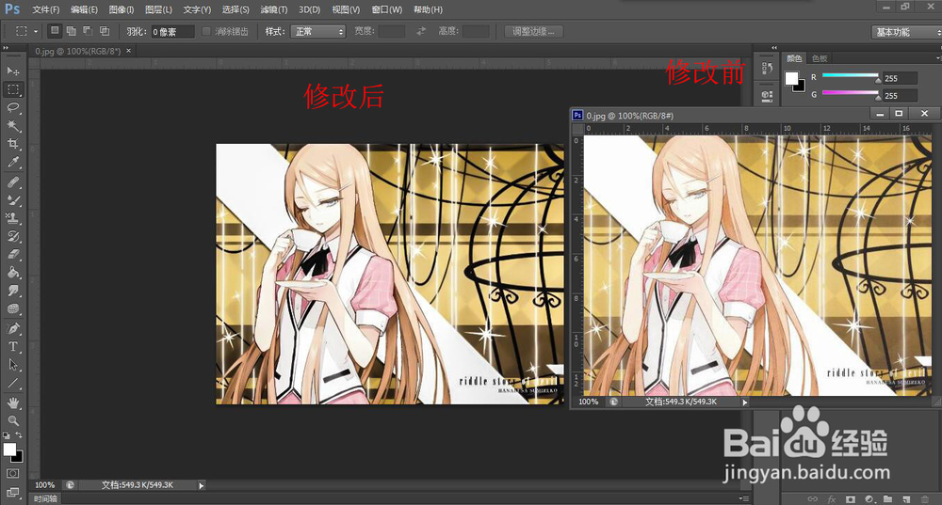Image resolution: width=942 pixels, height=505 pixels.
Task: Click the 羽化 feather input field
Action: coord(172,32)
